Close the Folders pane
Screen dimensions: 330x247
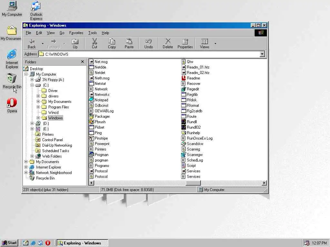pyautogui.click(x=82, y=62)
